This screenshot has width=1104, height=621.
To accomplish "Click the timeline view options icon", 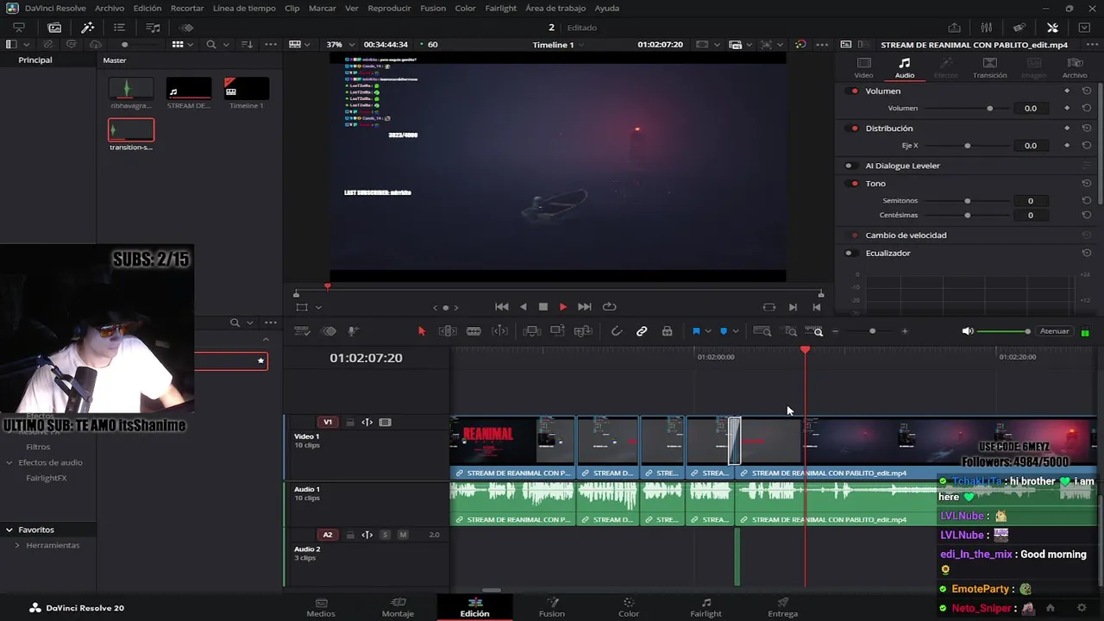I will (302, 331).
